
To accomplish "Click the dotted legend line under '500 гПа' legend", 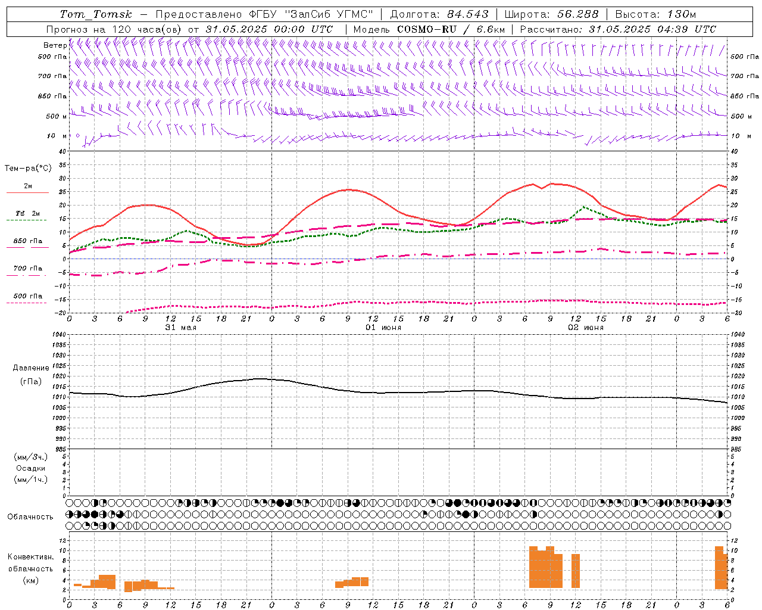I will (x=26, y=303).
